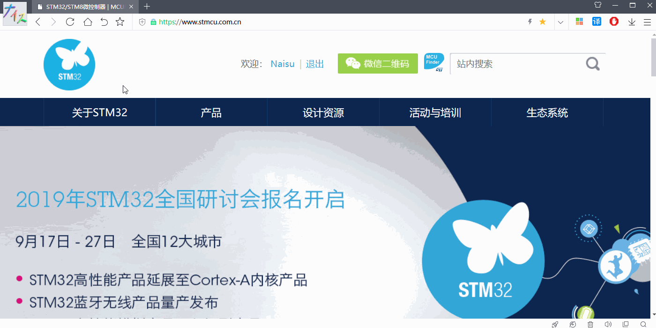Open the blue translate extension

click(596, 22)
